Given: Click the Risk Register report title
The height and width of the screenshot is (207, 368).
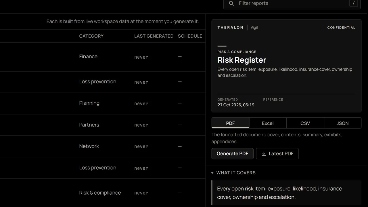Looking at the screenshot, I should tap(242, 60).
